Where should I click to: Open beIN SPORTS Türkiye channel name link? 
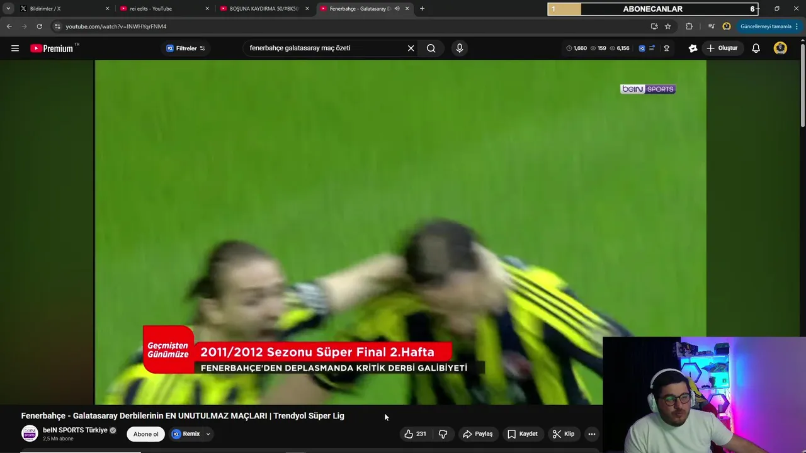75,430
